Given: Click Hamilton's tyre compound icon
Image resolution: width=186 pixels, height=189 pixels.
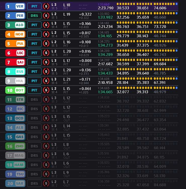Looking at the screenshot, I should [46, 165].
